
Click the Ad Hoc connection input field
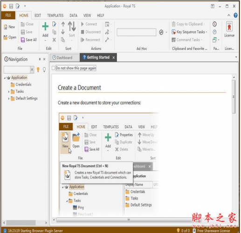[x=137, y=32]
